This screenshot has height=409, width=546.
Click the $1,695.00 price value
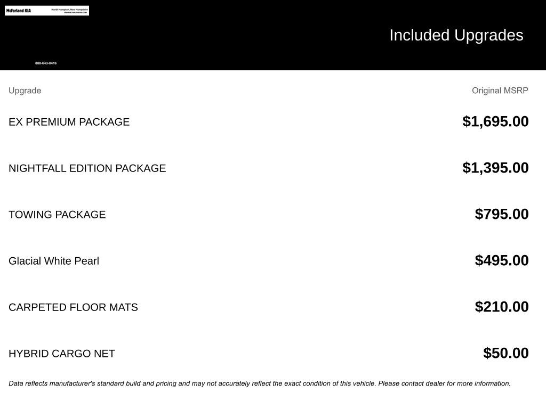(x=495, y=121)
